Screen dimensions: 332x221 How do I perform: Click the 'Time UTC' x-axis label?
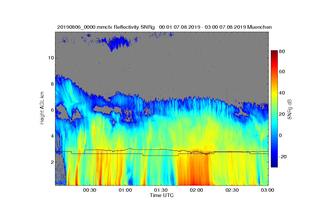162,195
